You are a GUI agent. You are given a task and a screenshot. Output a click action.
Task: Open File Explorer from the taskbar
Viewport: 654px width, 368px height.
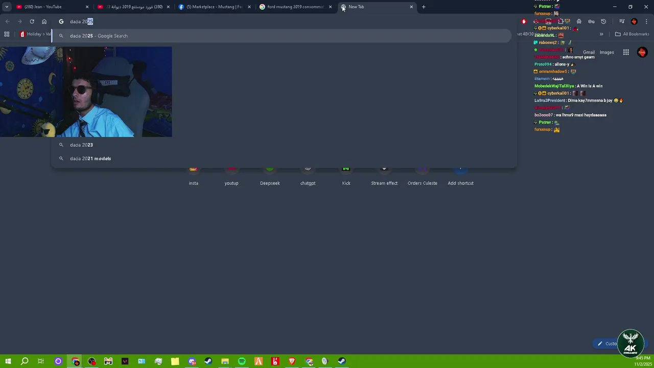coord(225,361)
